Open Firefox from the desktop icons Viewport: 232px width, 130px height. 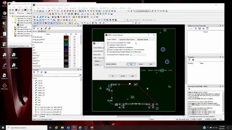[4, 4]
